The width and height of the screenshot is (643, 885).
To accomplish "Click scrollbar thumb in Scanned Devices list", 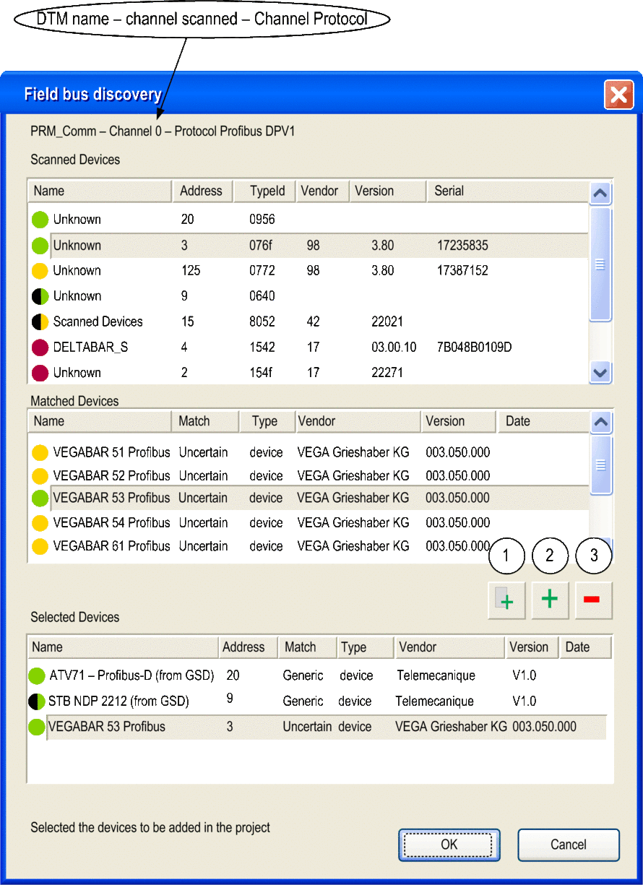I will [x=600, y=264].
